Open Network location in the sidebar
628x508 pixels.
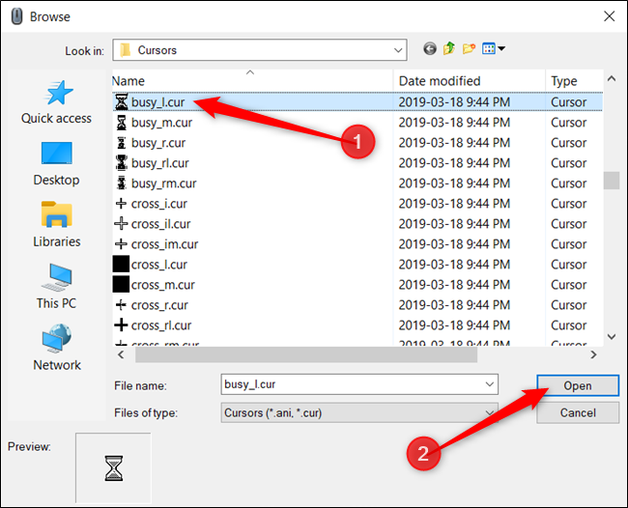pos(57,348)
